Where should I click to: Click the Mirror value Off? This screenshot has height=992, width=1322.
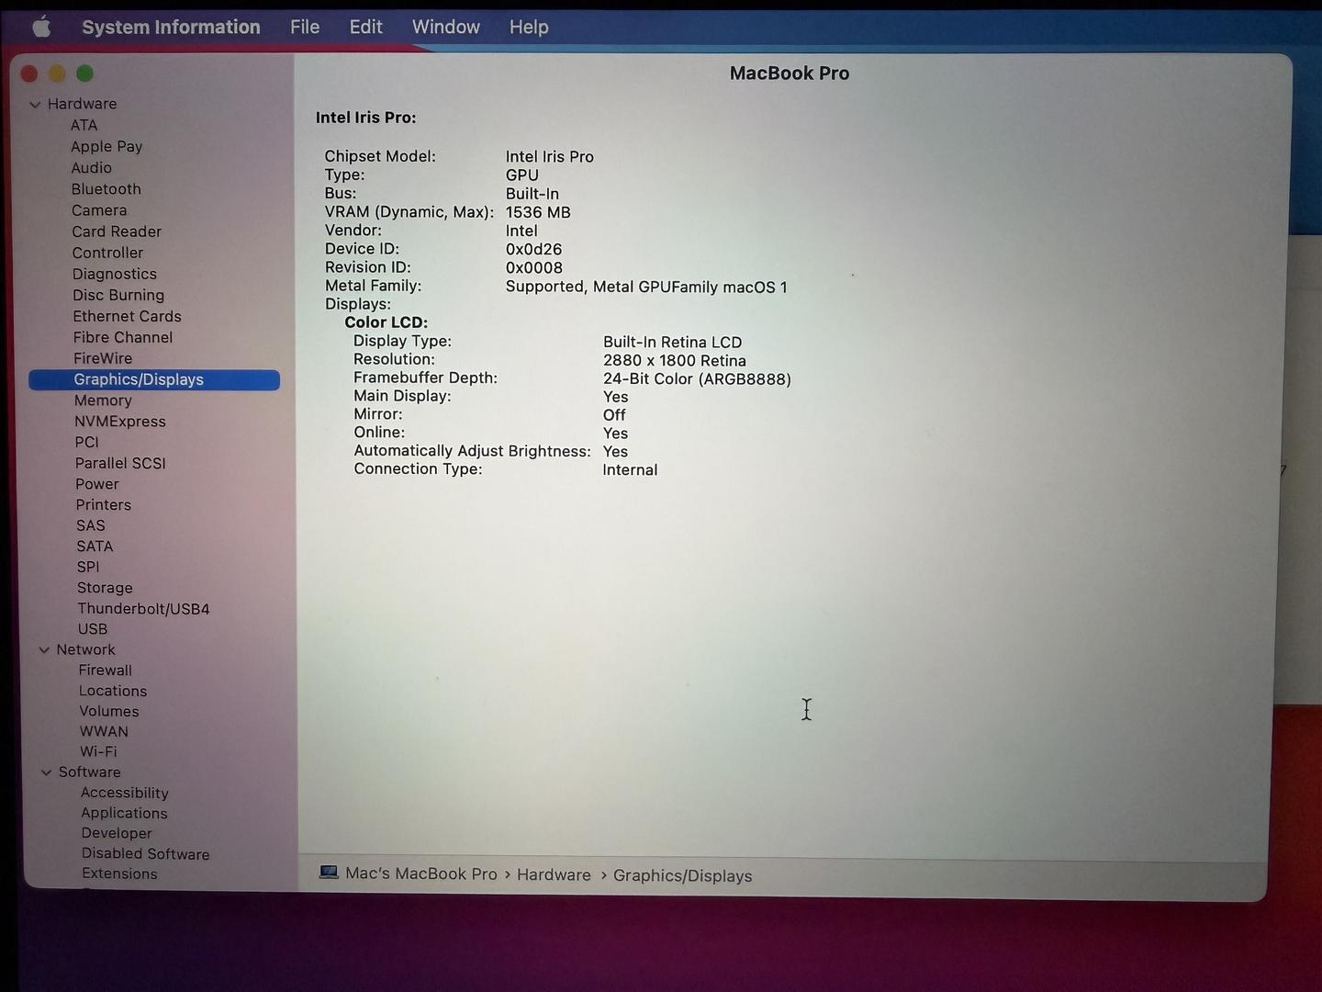pyautogui.click(x=614, y=415)
